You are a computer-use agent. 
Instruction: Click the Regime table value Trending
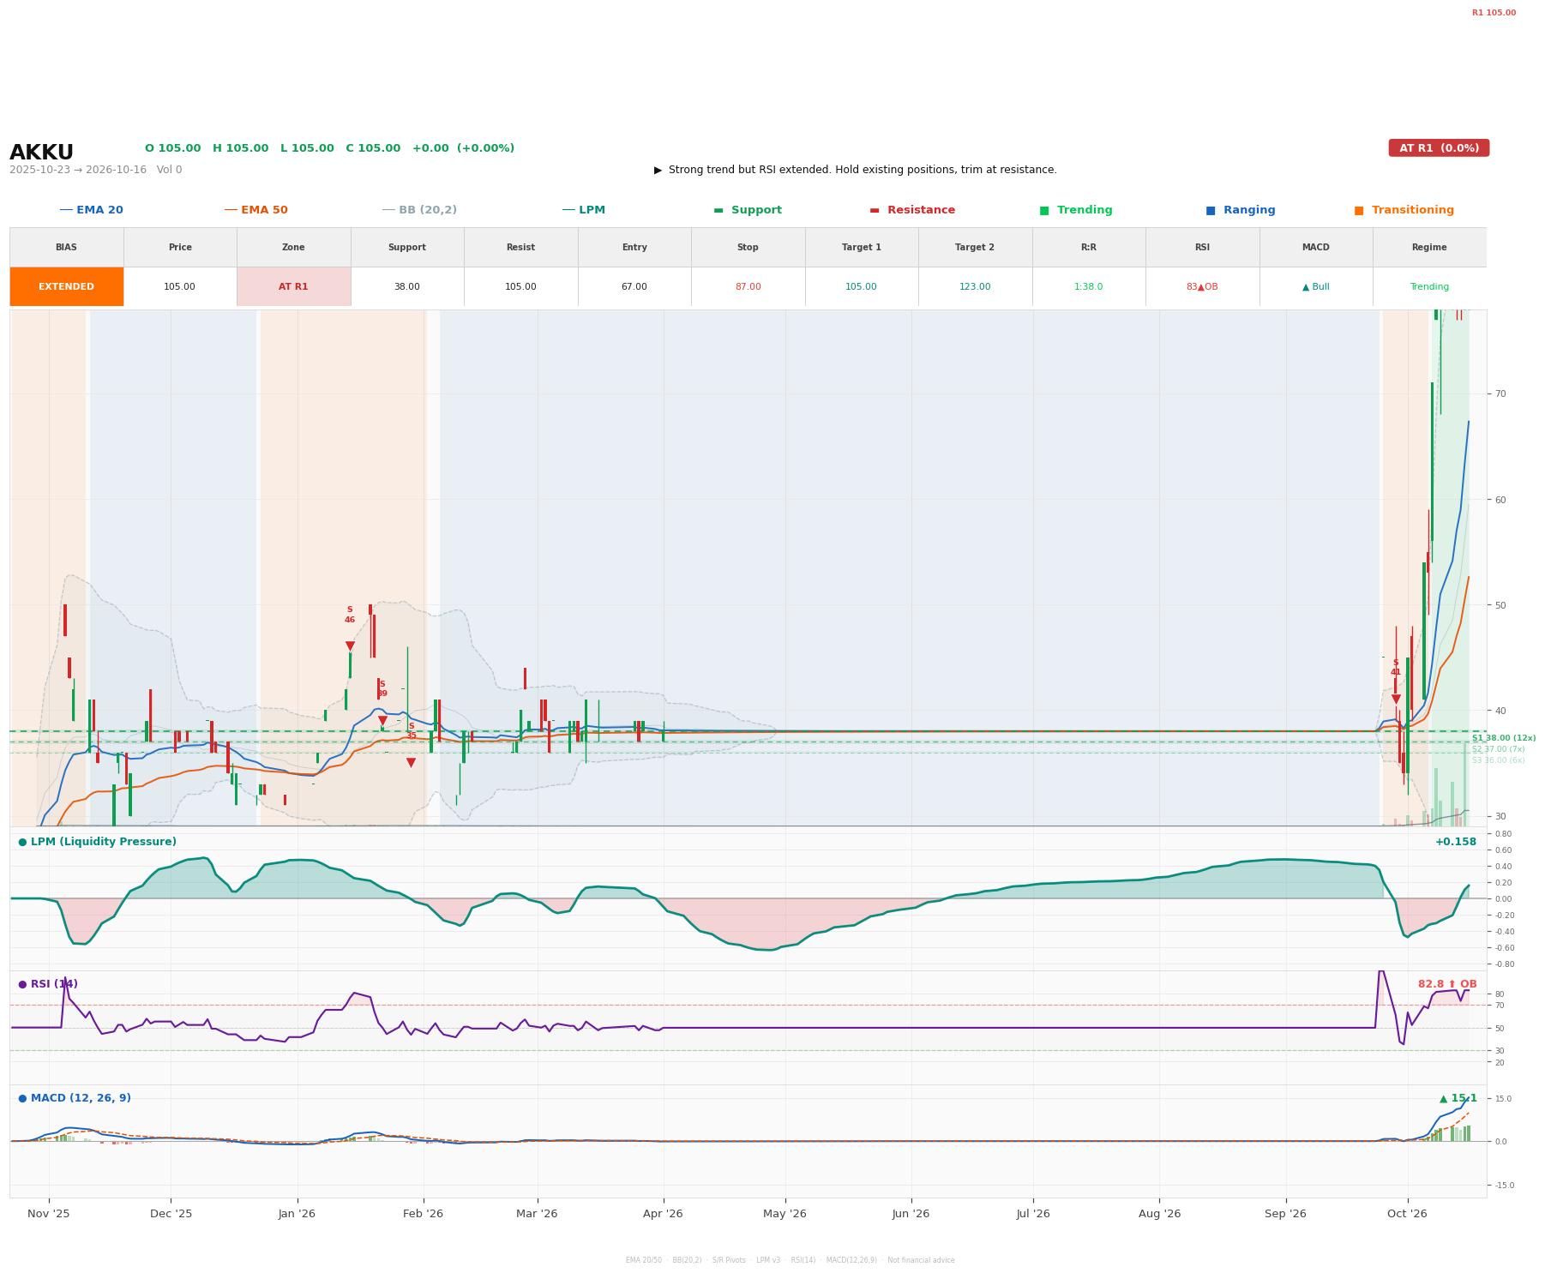(1429, 286)
